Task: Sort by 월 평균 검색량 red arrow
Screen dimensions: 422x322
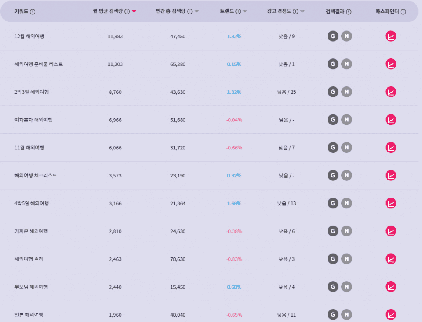Action: pyautogui.click(x=134, y=11)
